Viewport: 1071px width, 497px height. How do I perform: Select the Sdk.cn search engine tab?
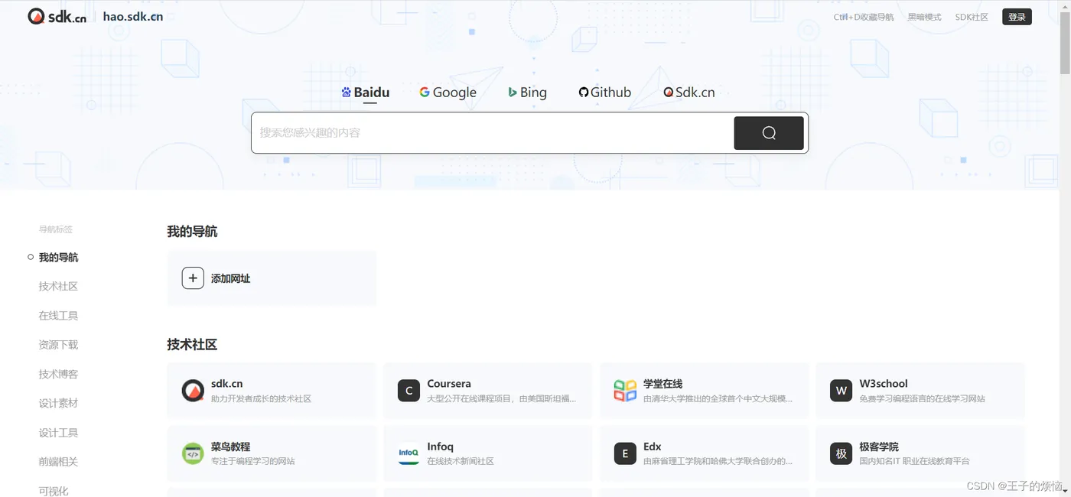(688, 93)
